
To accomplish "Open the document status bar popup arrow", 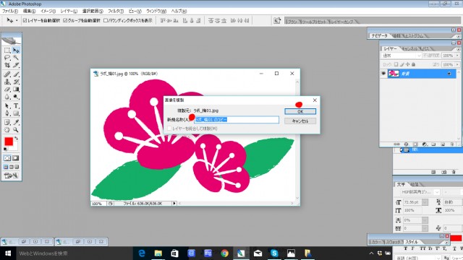I will [x=174, y=204].
